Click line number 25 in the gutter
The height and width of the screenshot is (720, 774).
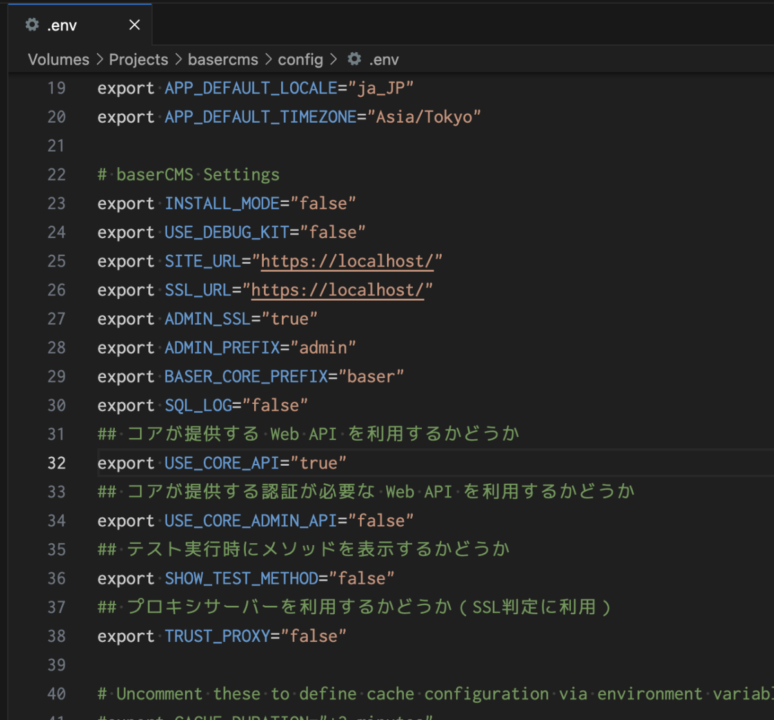coord(57,261)
